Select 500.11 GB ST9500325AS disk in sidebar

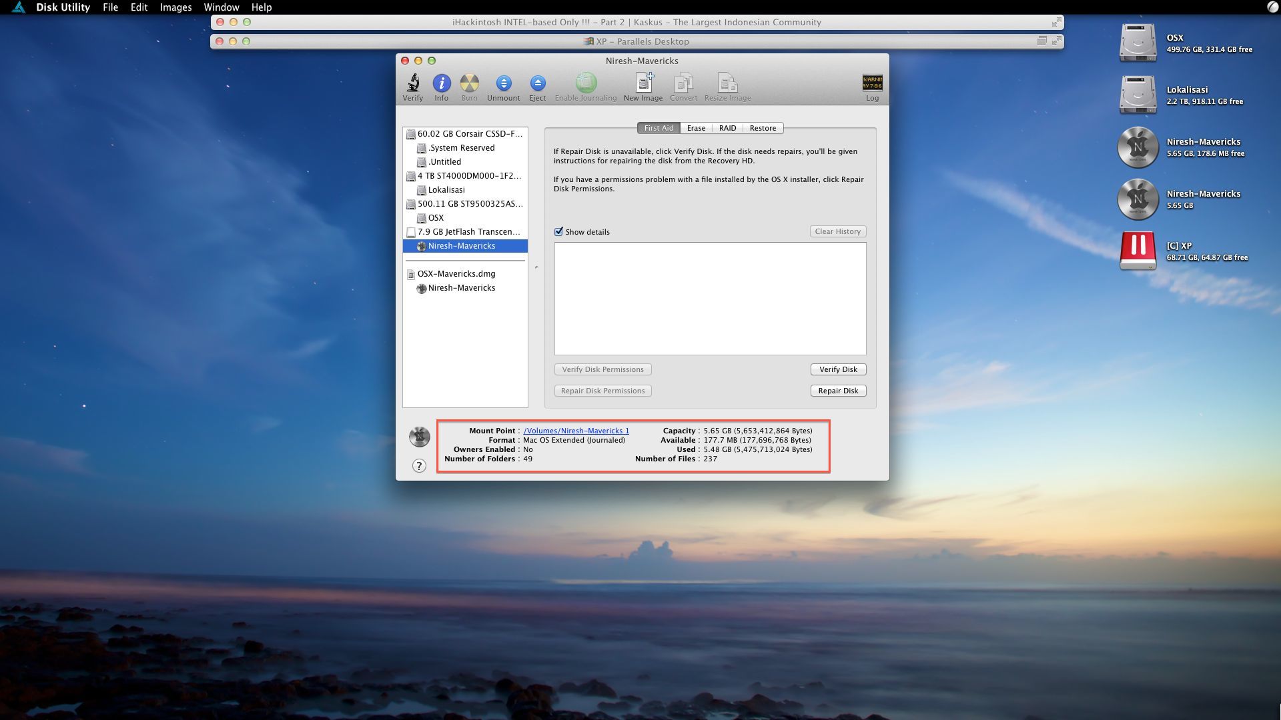point(465,204)
